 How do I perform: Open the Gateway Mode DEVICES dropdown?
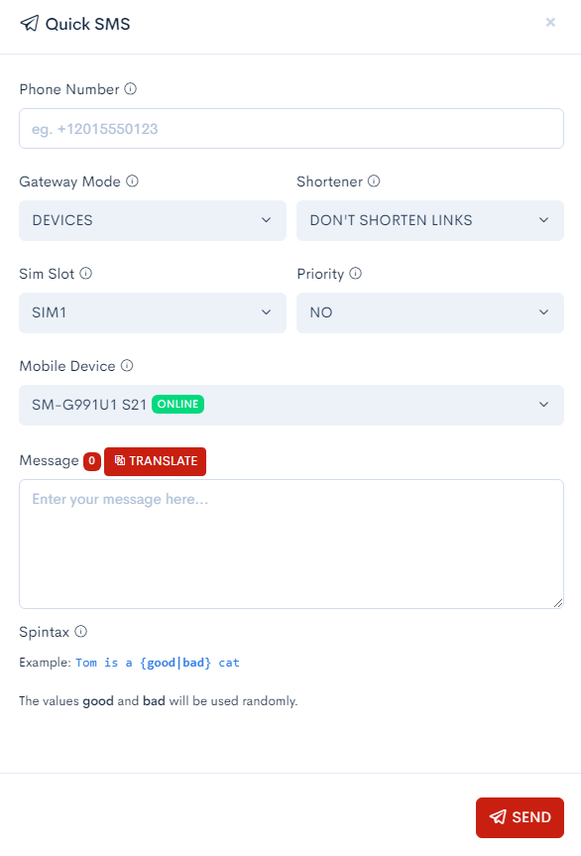[153, 220]
